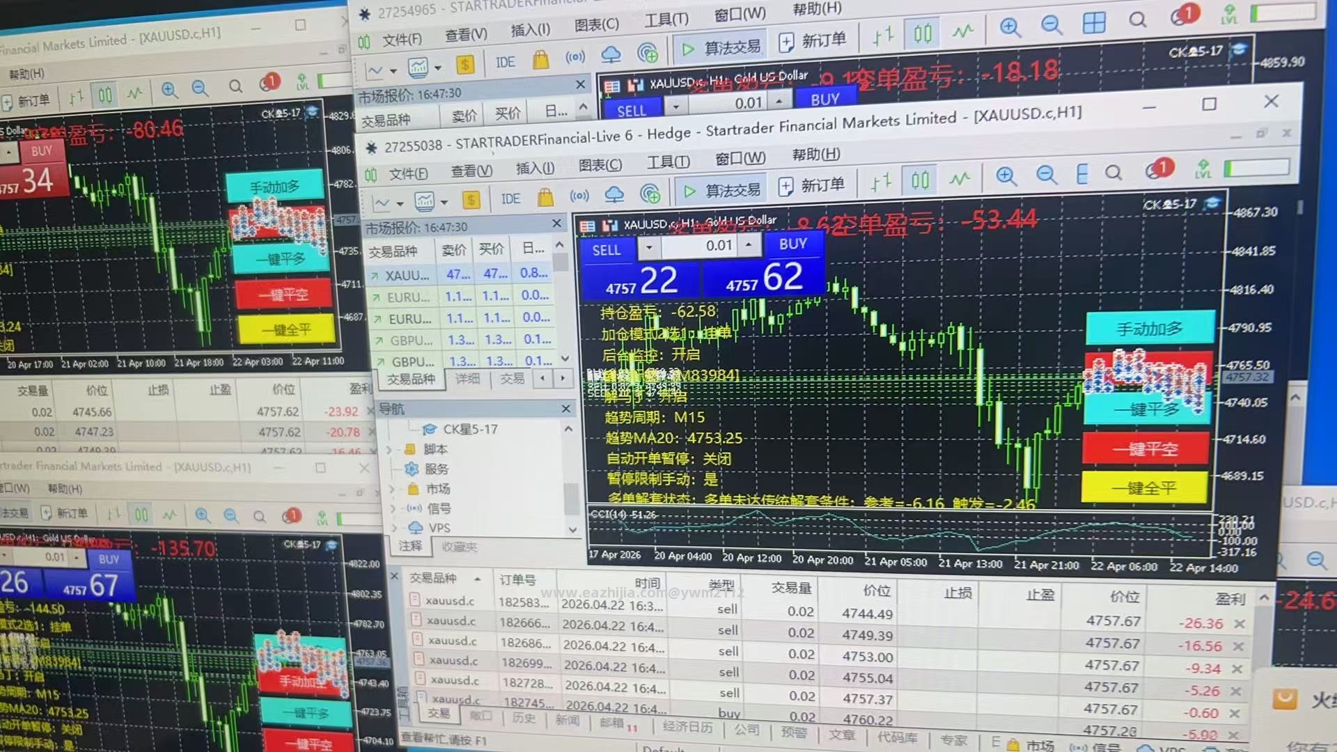Screen dimensions: 1337x752
Task: Click zoom in icon in top-left window
Action: [x=169, y=89]
